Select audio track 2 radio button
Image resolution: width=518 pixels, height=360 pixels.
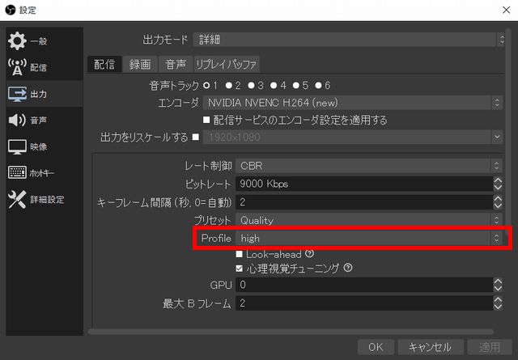pyautogui.click(x=228, y=86)
